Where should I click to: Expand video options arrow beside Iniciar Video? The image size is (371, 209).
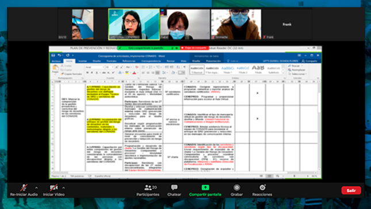(x=63, y=188)
